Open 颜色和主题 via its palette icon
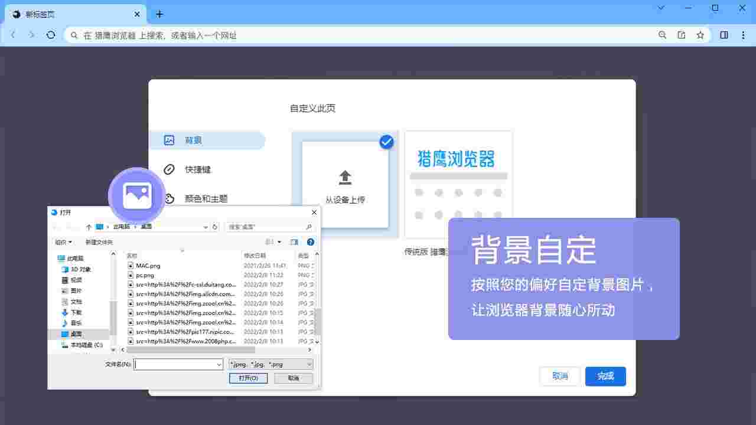The image size is (756, 425). [170, 198]
